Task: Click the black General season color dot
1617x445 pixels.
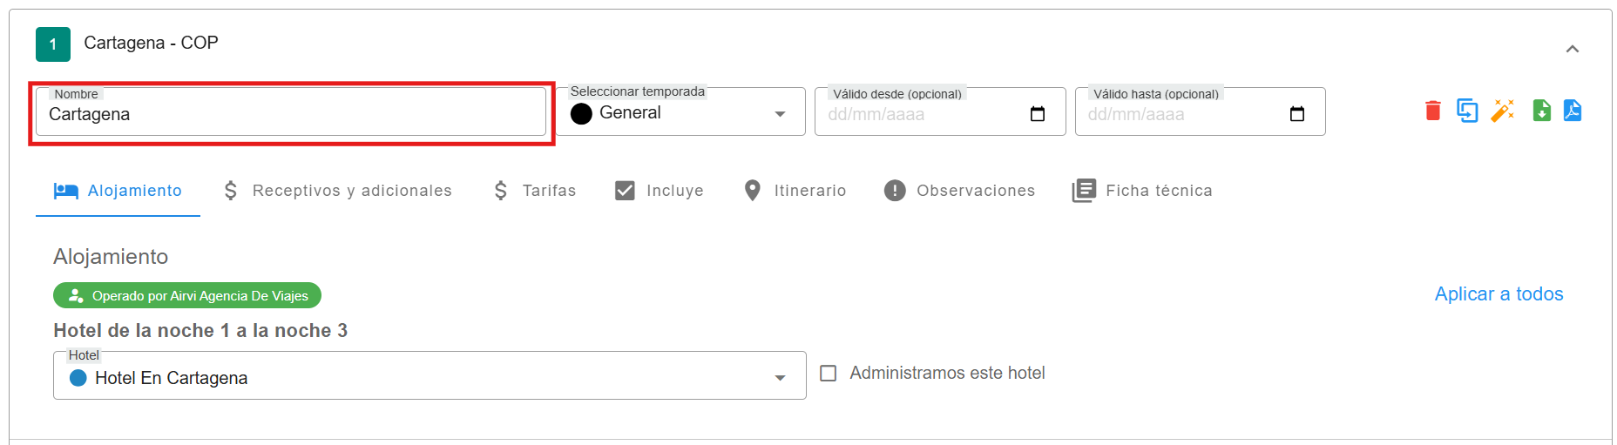Action: pyautogui.click(x=581, y=114)
